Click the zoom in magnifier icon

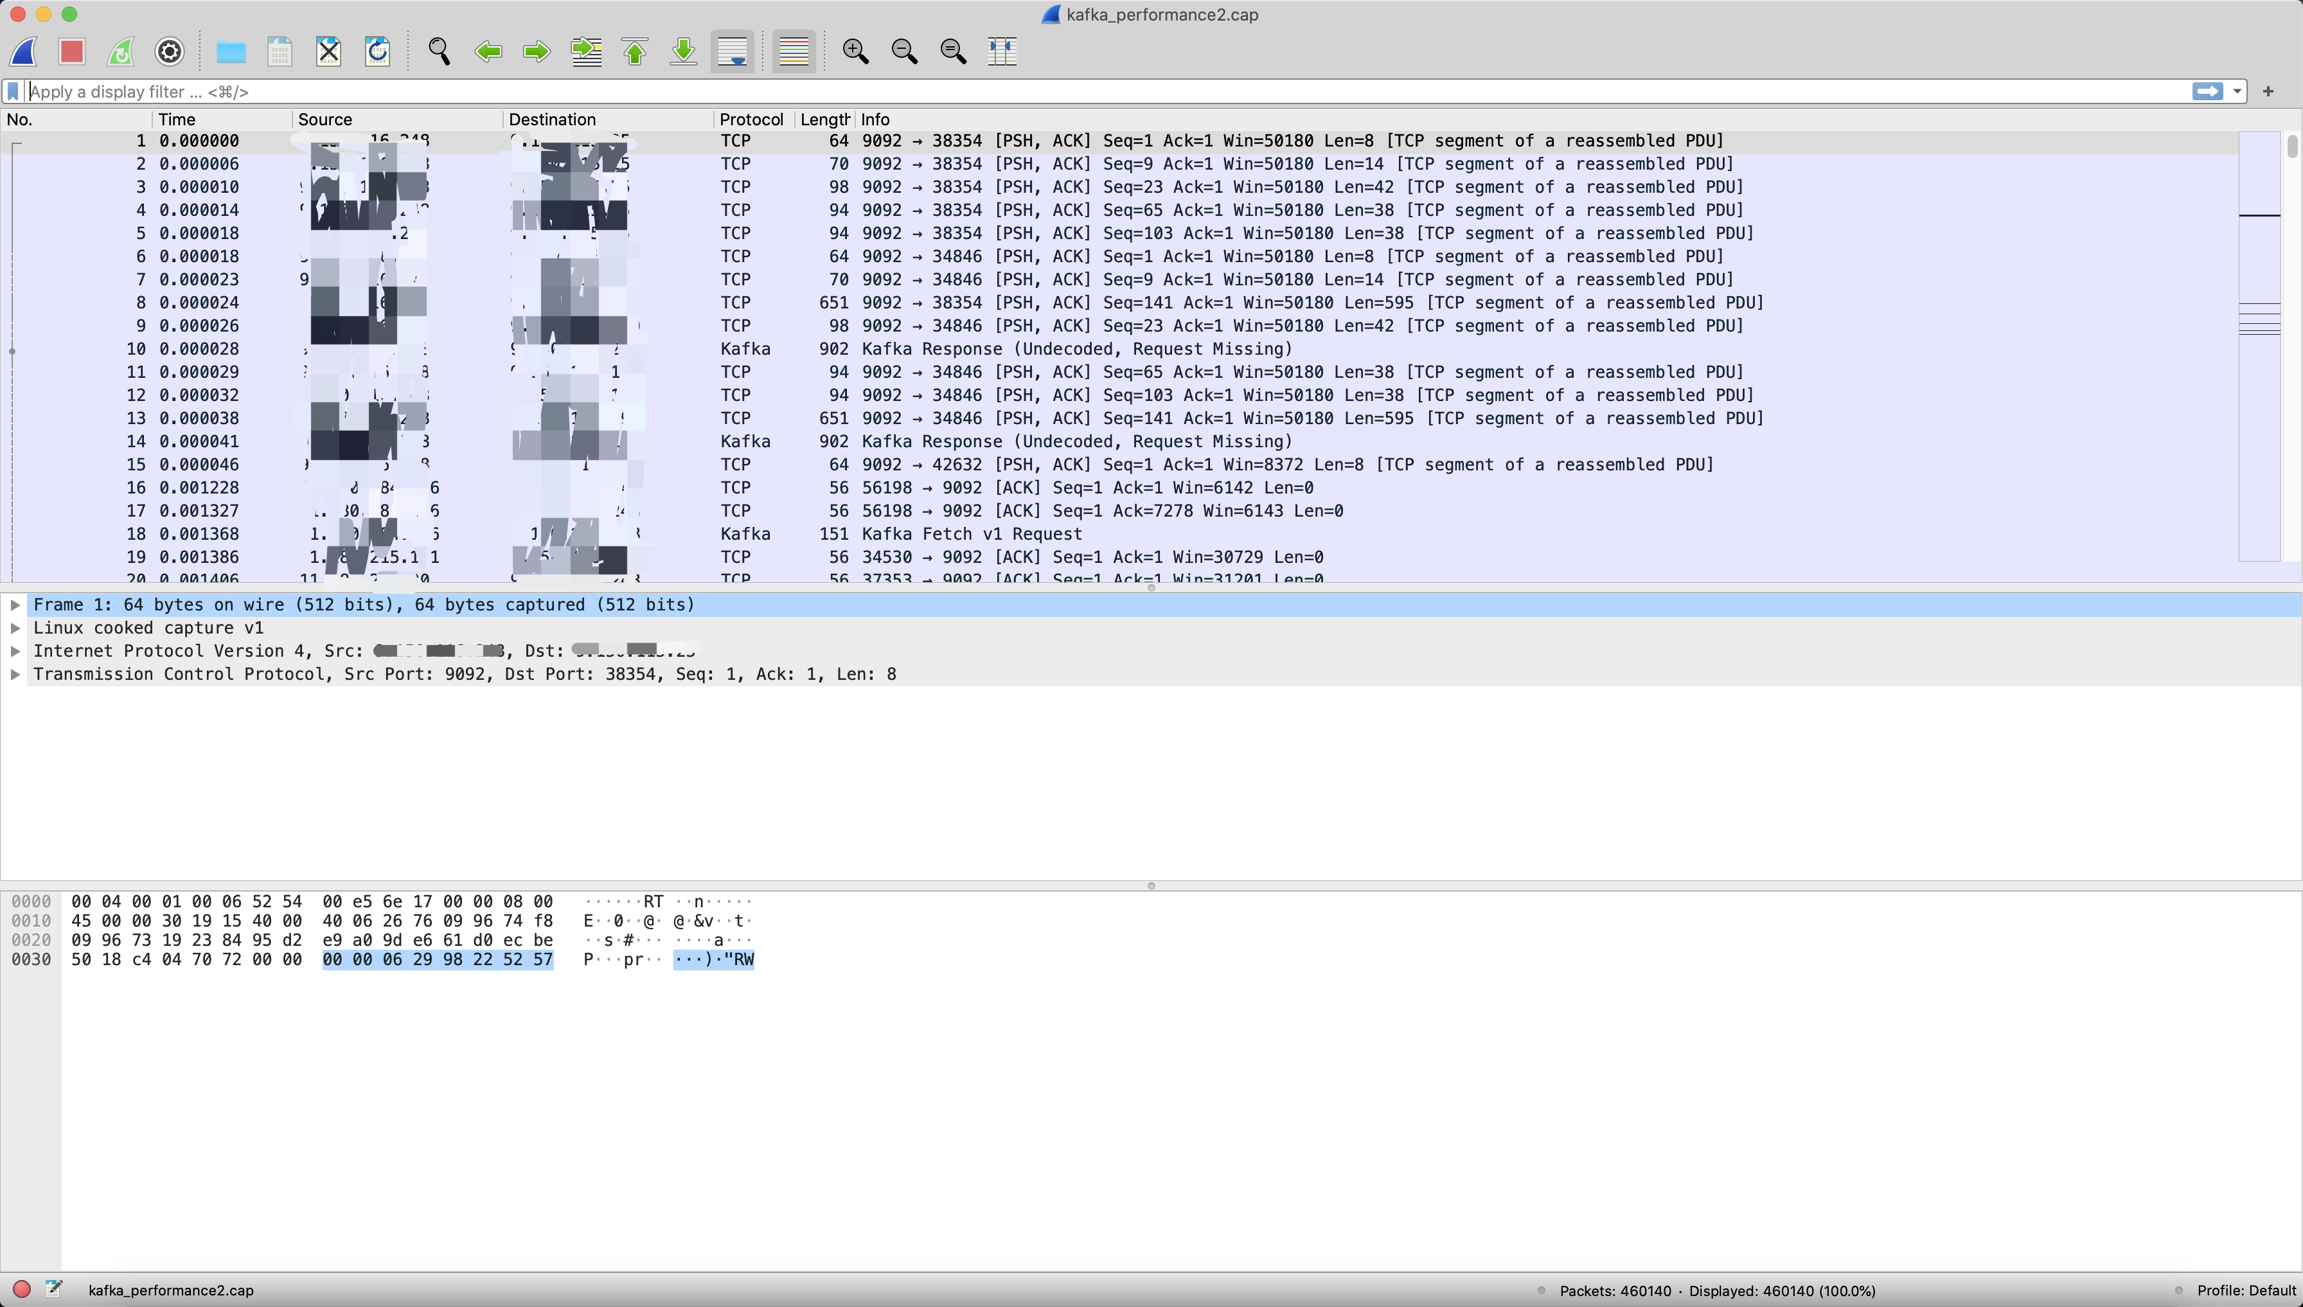pos(855,51)
